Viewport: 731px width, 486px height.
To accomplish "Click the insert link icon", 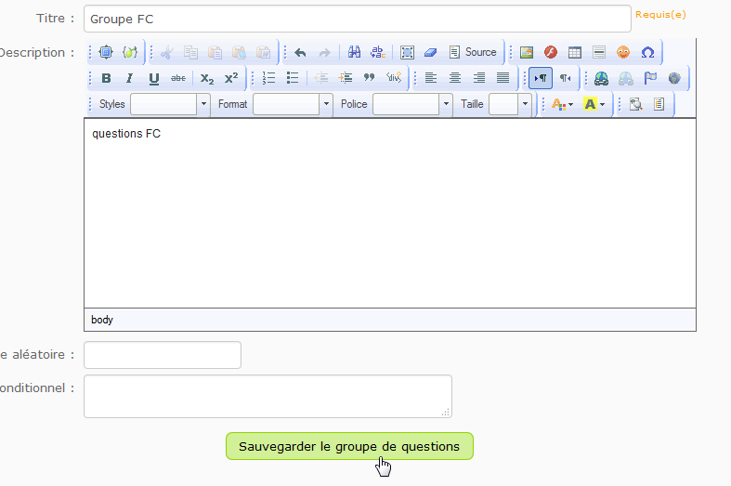I will click(601, 78).
